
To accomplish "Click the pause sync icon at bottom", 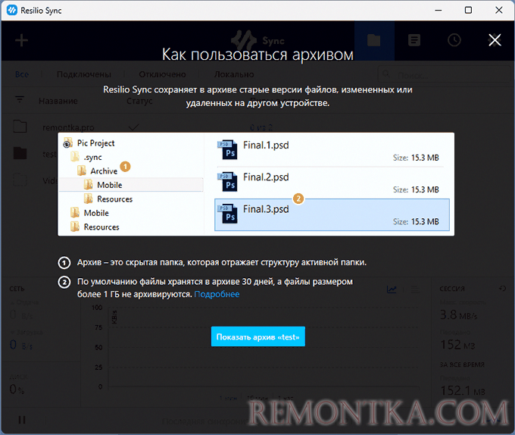I will [x=22, y=420].
